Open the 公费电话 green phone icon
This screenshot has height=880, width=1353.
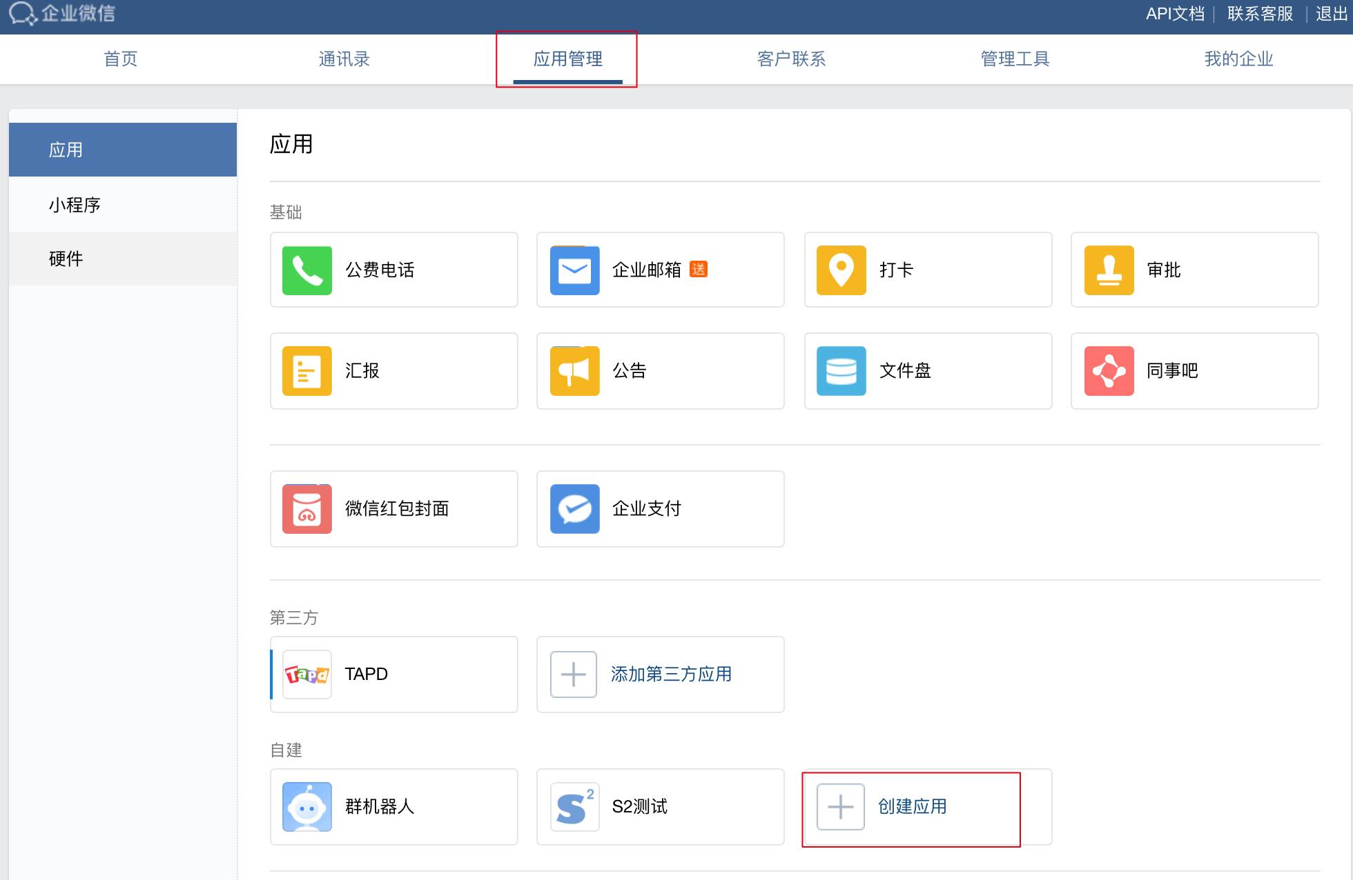point(306,270)
